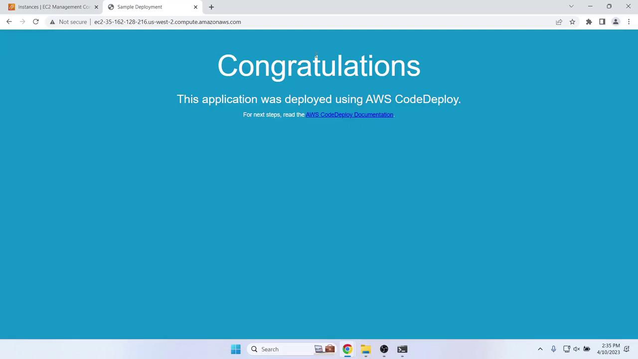
Task: Close the Chrome window
Action: [x=628, y=6]
